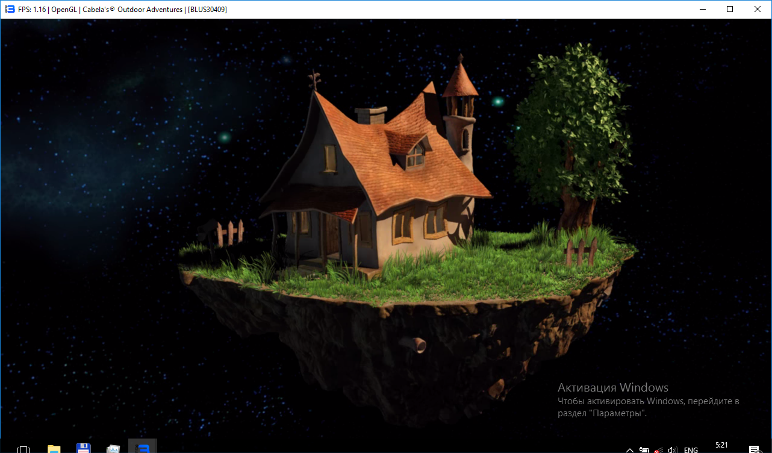This screenshot has width=772, height=453.
Task: Open the floppy disk app on the taskbar
Action: click(84, 449)
